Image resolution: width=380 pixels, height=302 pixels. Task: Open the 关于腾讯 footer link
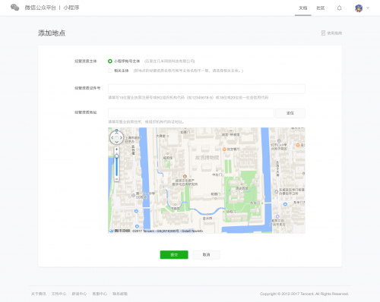(39, 294)
